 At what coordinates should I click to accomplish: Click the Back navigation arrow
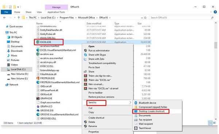pos(4,18)
